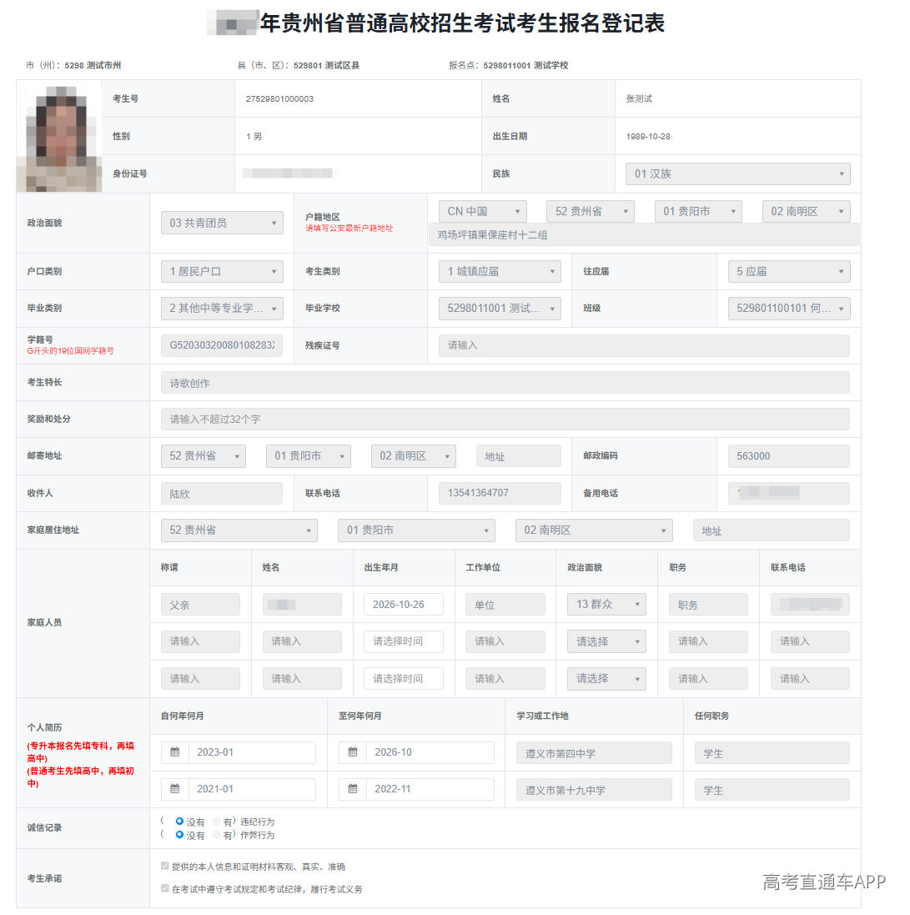Click 考生特长 field showing 诗歌创作
910x915 pixels.
coord(505,383)
